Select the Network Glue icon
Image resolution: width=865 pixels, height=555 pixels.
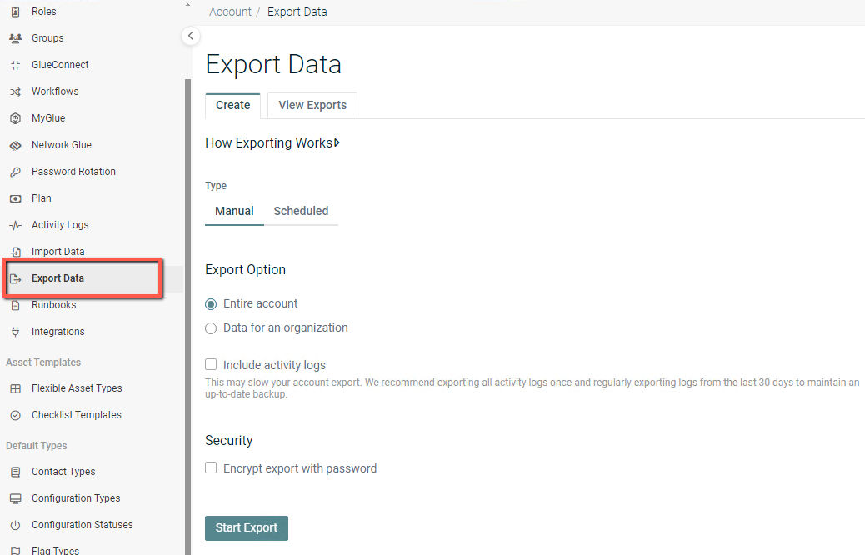click(14, 144)
